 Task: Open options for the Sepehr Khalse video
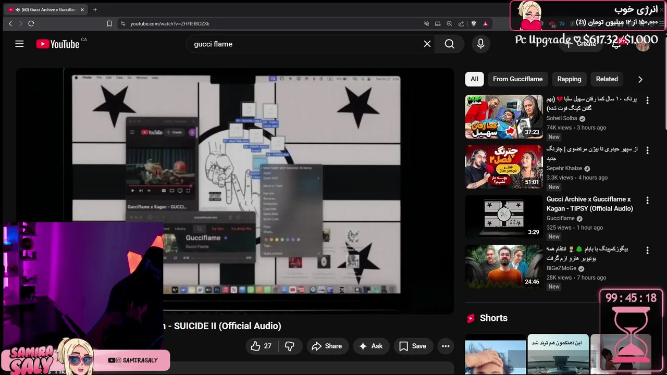pyautogui.click(x=648, y=150)
